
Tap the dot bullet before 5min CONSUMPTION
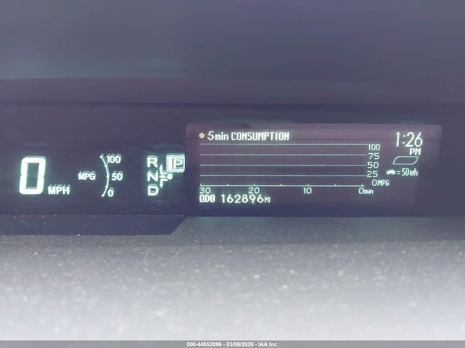202,136
